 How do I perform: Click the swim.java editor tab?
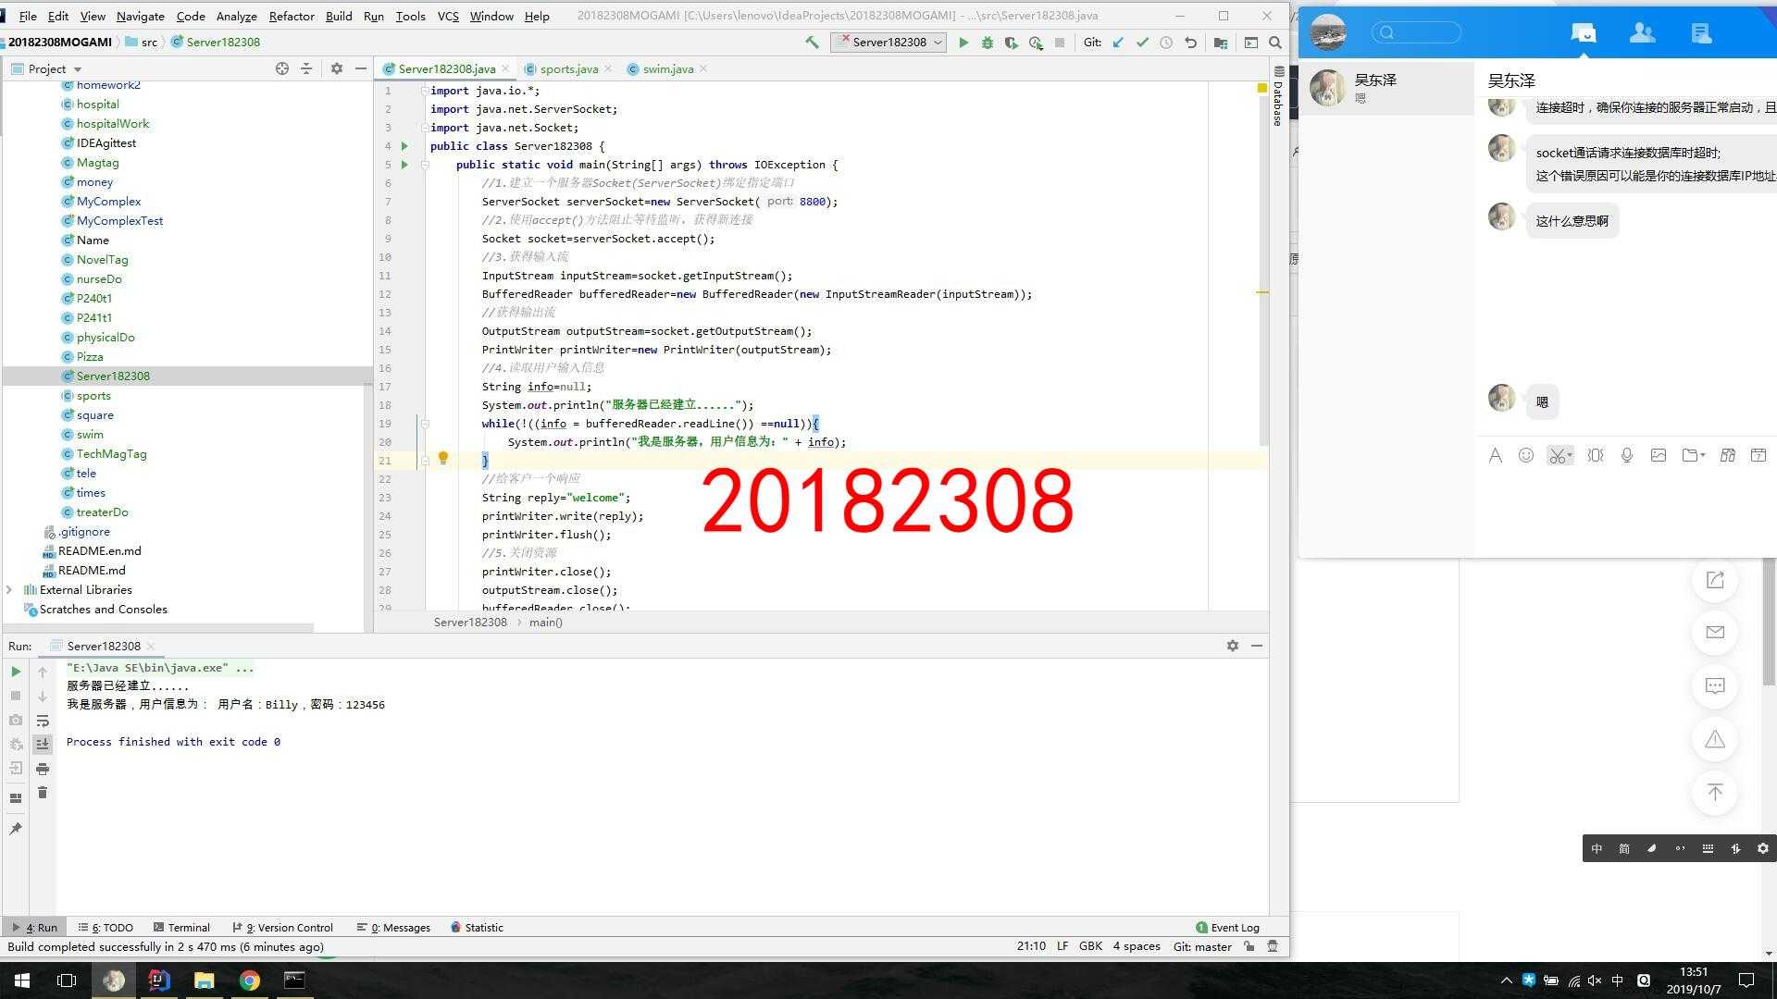(x=669, y=68)
